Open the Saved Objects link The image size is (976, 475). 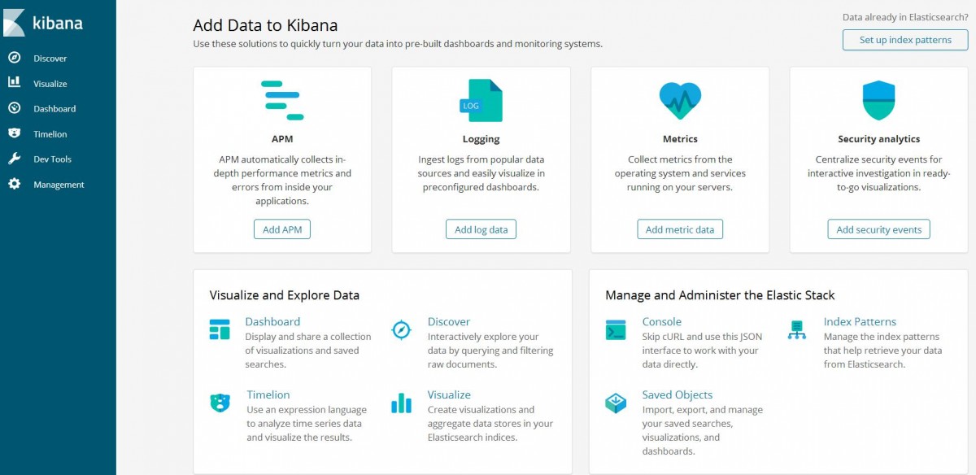point(678,394)
